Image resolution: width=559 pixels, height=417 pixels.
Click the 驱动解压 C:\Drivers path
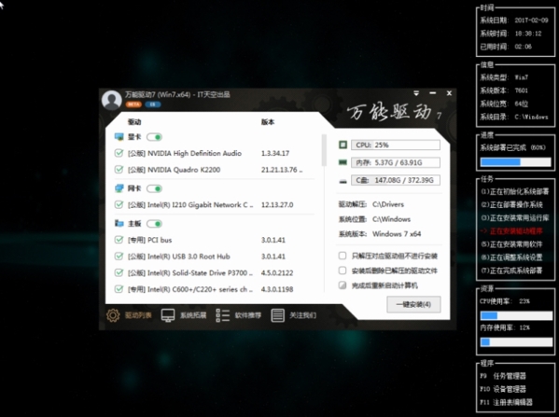tap(388, 204)
